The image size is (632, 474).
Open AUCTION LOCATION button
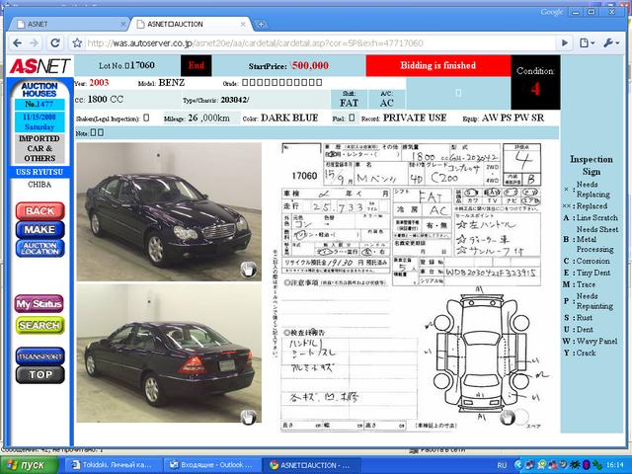point(39,248)
